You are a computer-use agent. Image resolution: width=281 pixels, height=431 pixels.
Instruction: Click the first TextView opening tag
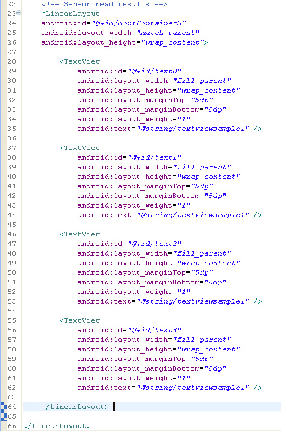point(80,61)
